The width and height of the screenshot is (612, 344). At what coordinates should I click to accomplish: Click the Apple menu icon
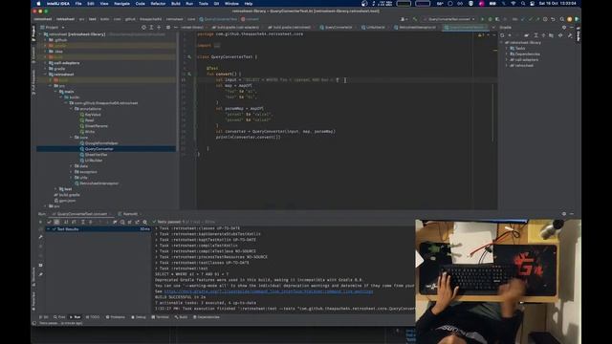click(38, 4)
